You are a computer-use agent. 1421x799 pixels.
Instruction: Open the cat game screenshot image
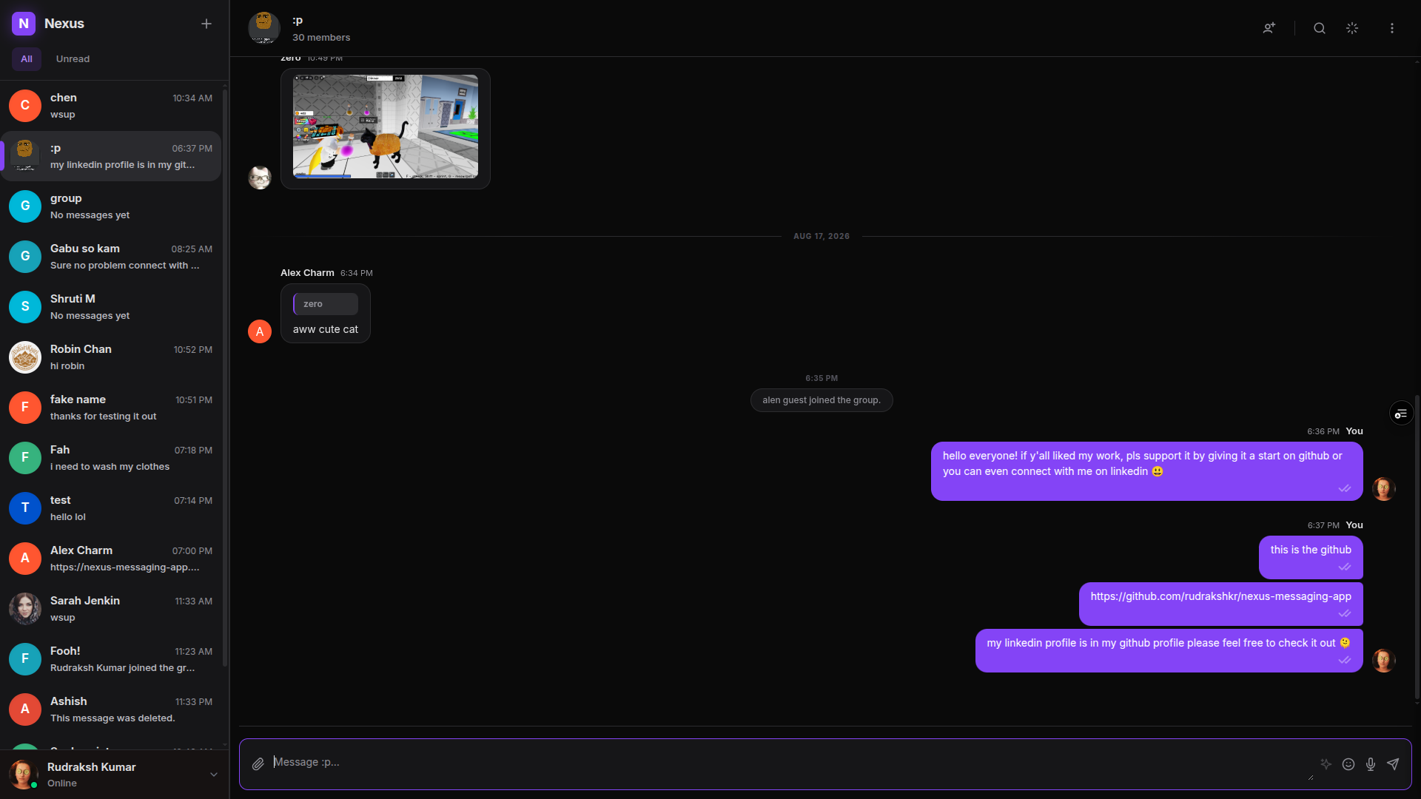click(x=386, y=127)
